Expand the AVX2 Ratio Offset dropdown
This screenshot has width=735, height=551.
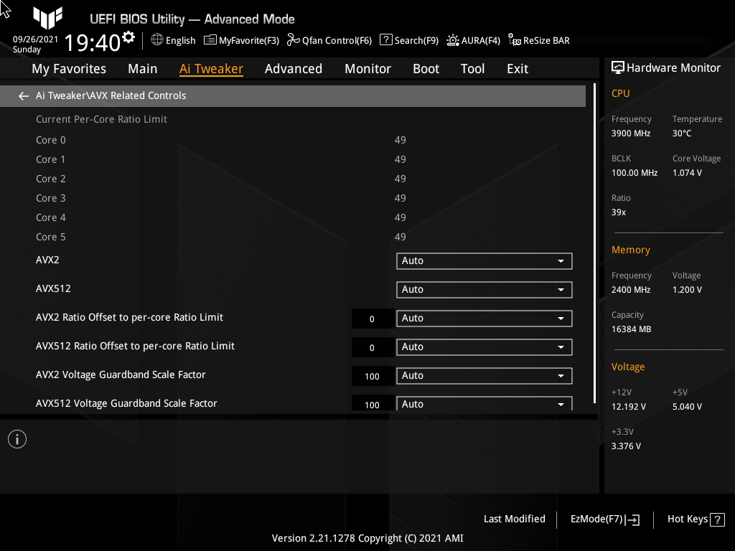[484, 318]
